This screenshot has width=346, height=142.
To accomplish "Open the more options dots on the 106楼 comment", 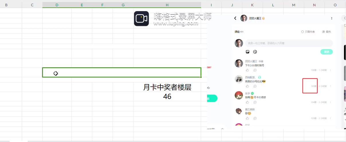I will coord(330,70).
